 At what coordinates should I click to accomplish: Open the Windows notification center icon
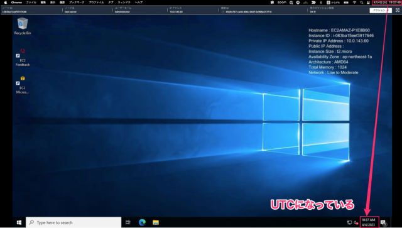point(383,222)
